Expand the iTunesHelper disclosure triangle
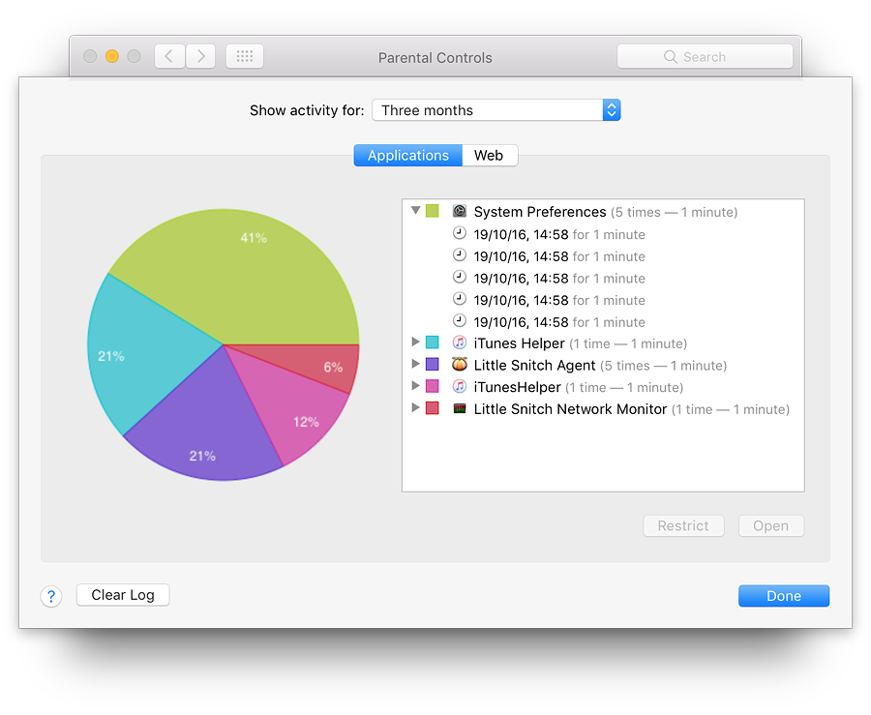 (x=415, y=386)
